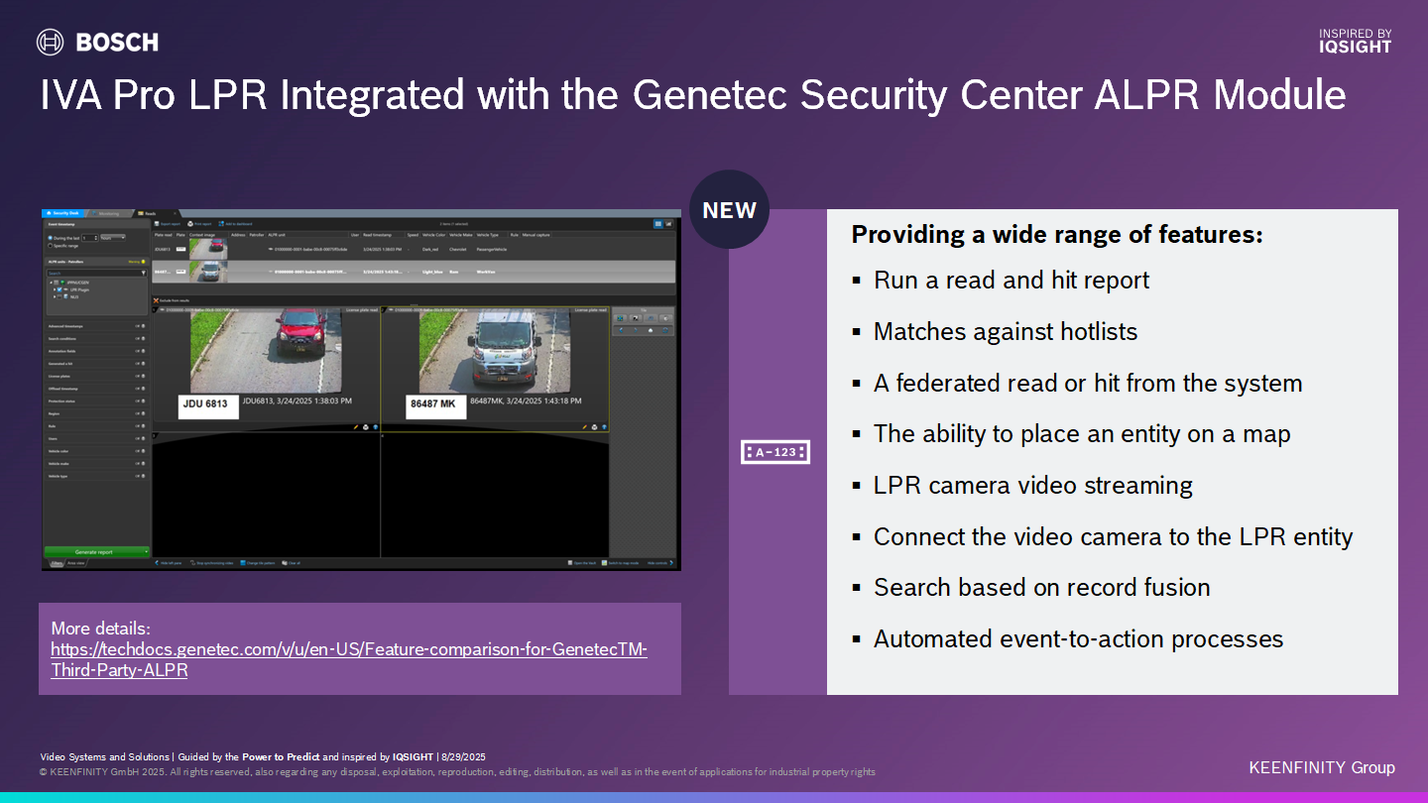
Task: Click Export report in the report toolbar
Action: 169,224
